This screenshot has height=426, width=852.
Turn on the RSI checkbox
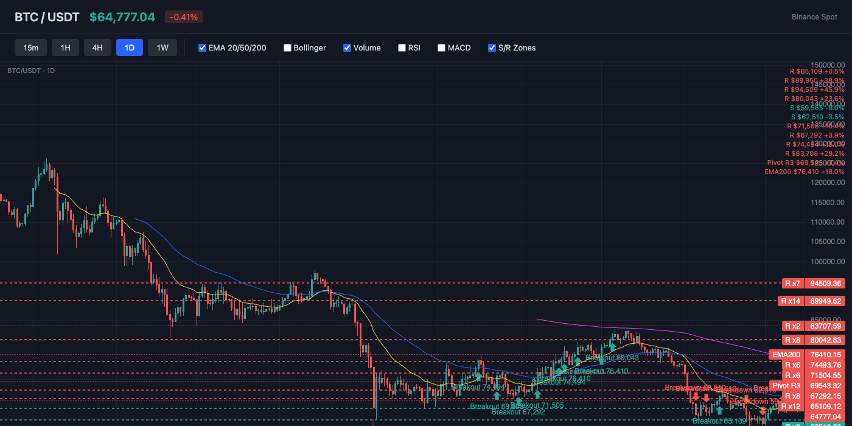tap(402, 47)
